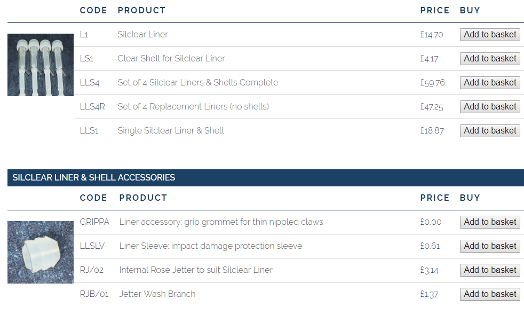The height and width of the screenshot is (314, 524).
Task: Open the Silclear liners product photo
Action: (x=41, y=65)
